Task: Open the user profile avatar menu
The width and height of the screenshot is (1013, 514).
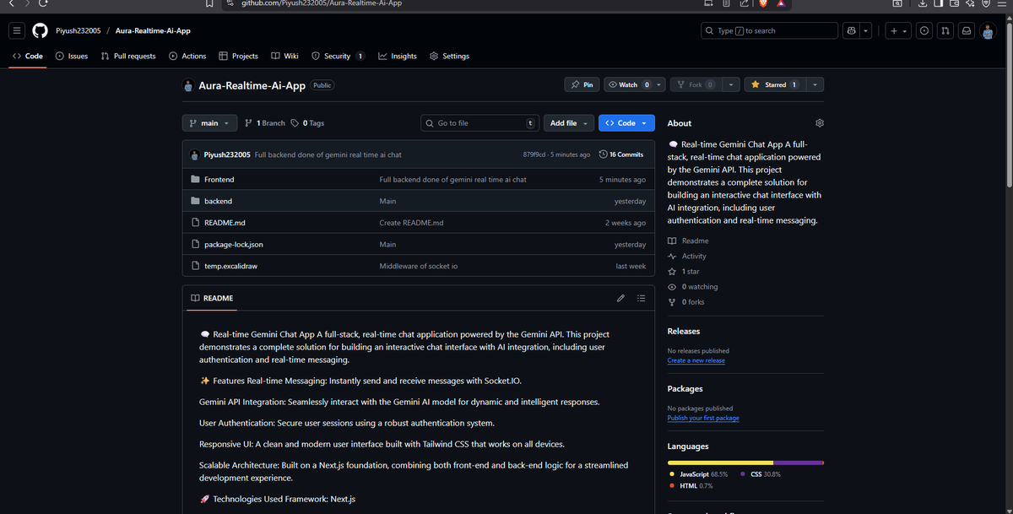Action: pyautogui.click(x=989, y=30)
